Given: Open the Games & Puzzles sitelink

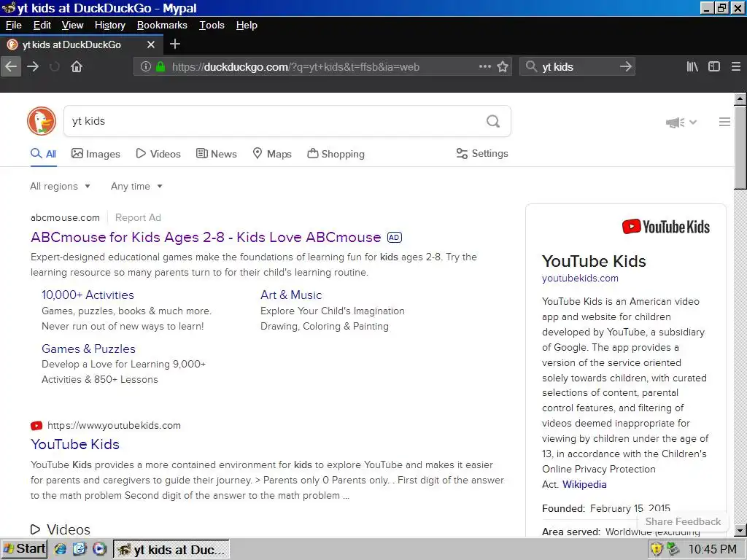Looking at the screenshot, I should (88, 349).
